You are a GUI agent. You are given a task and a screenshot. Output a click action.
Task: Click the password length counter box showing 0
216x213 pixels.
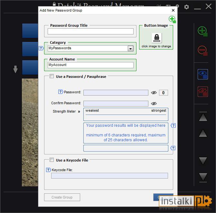click(164, 93)
